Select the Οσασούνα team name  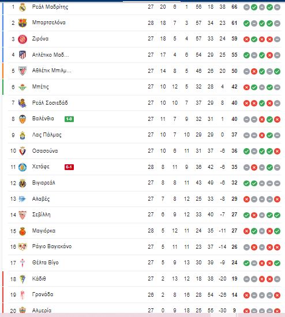45,151
